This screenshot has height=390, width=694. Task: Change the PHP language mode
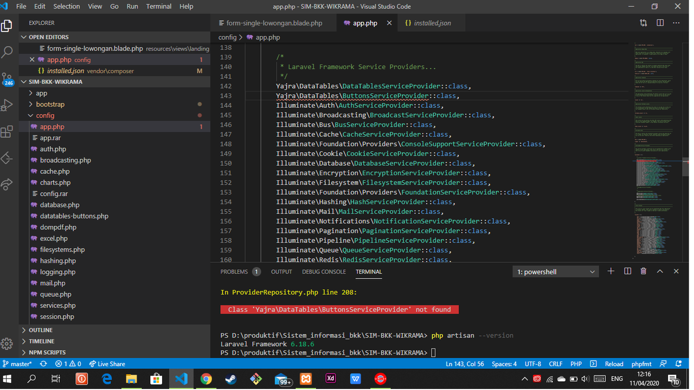click(x=576, y=364)
